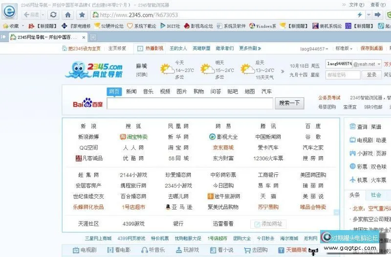391x257 pixels.
Task: Open 淘宝特卖 link
Action: 133,137
